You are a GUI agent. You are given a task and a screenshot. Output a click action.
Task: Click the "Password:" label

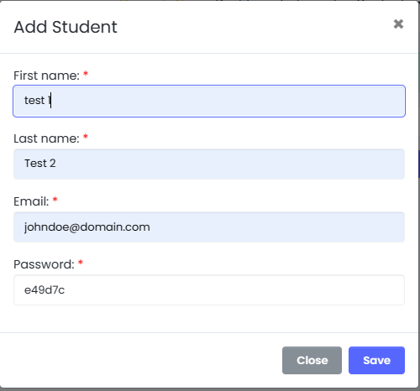45,264
